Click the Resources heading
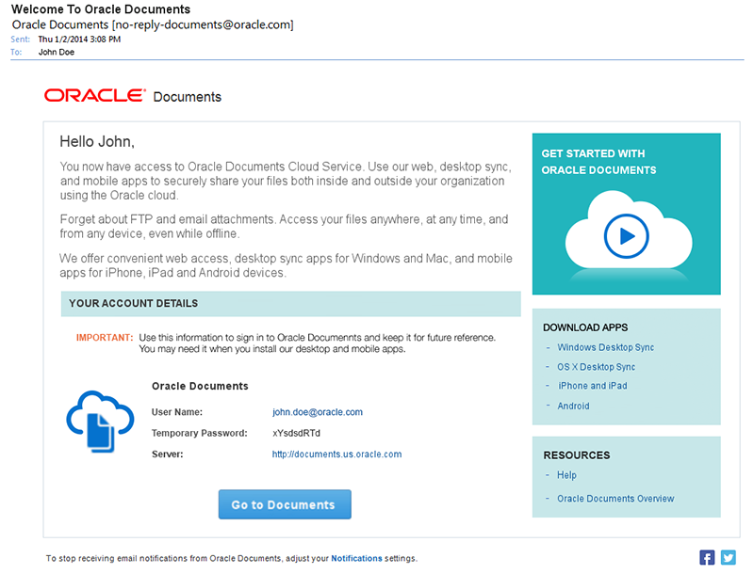The image size is (754, 574). [577, 455]
